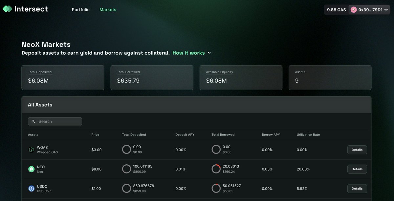Click the 9.88 GAS balance display
This screenshot has height=201, width=394.
tap(336, 9)
